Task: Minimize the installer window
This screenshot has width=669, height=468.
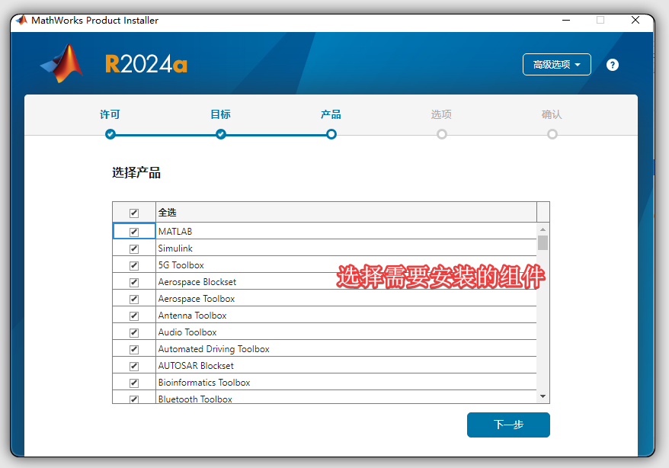Action: pyautogui.click(x=566, y=20)
